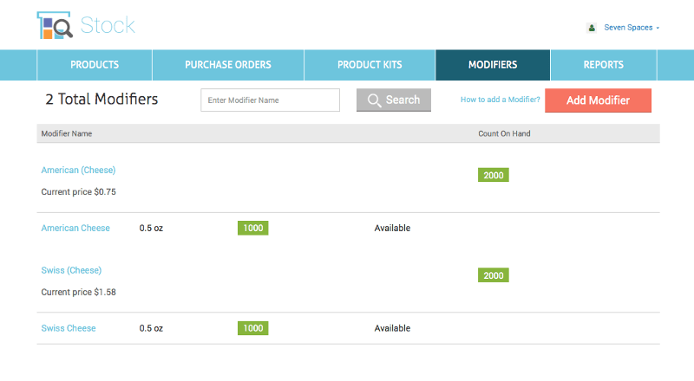The height and width of the screenshot is (381, 694).
Task: Open the American Cheese item link
Action: (75, 228)
